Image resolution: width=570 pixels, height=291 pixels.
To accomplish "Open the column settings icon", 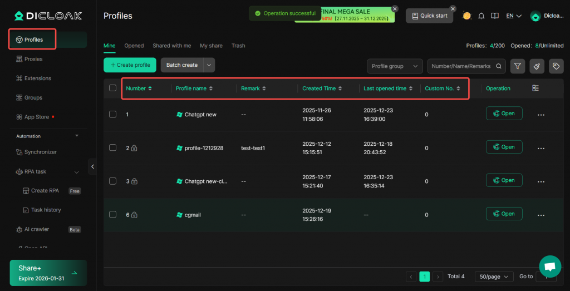I will coord(535,88).
